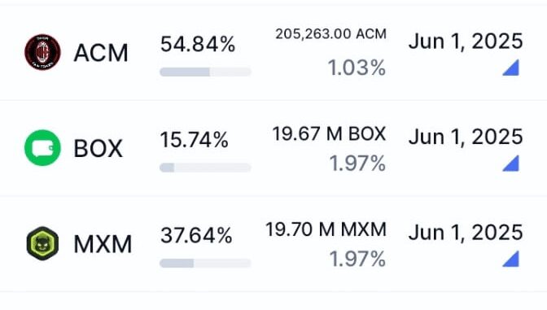Click the ACM 54.84% progress bar
Image resolution: width=547 pixels, height=310 pixels.
tap(205, 72)
